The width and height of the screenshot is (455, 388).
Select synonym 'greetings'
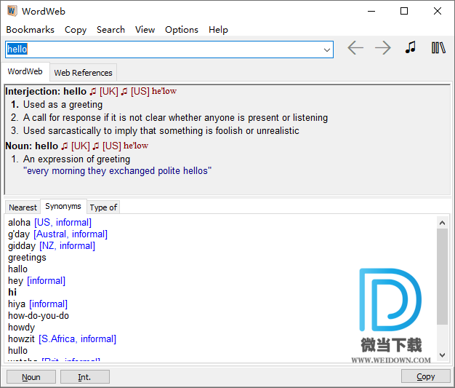click(27, 258)
